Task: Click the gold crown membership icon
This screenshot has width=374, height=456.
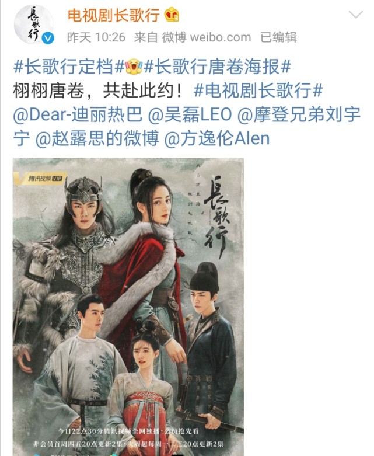Action: tap(172, 15)
